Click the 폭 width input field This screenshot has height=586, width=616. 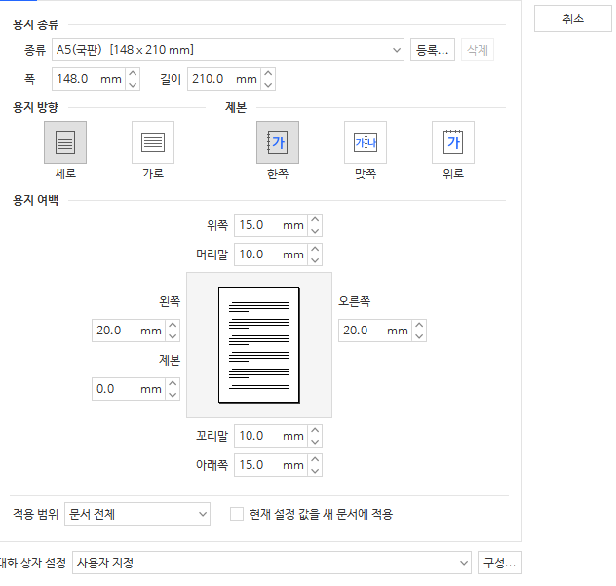(x=89, y=79)
